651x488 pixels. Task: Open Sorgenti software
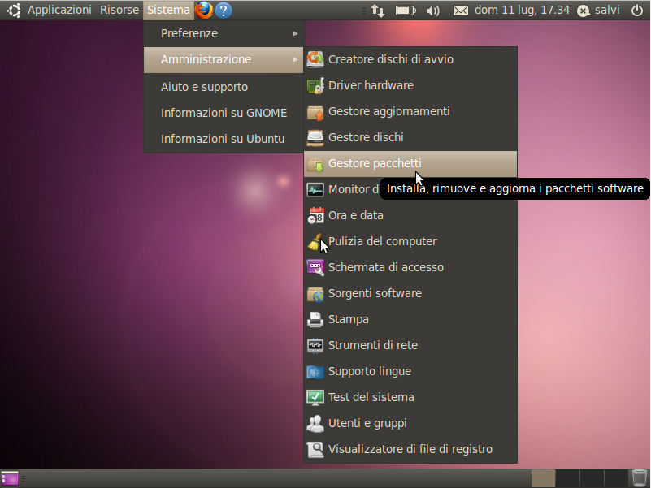coord(410,293)
